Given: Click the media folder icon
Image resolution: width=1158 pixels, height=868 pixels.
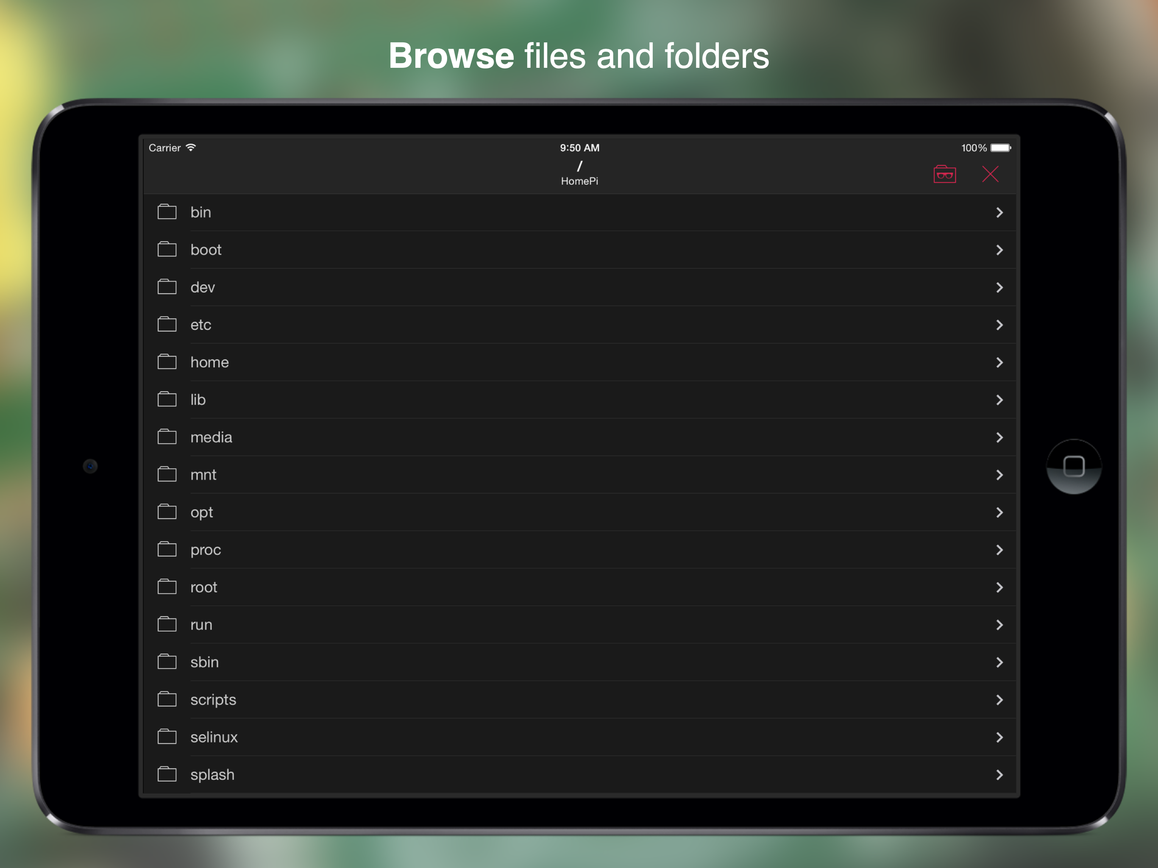Looking at the screenshot, I should [x=167, y=437].
